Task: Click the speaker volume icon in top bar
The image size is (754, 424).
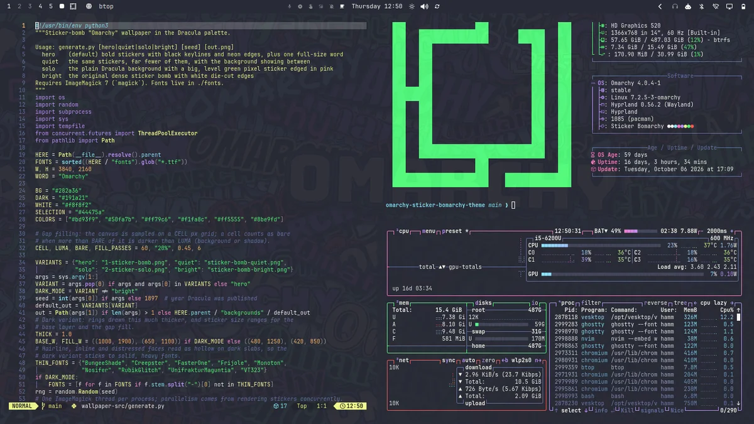Action: [x=424, y=6]
